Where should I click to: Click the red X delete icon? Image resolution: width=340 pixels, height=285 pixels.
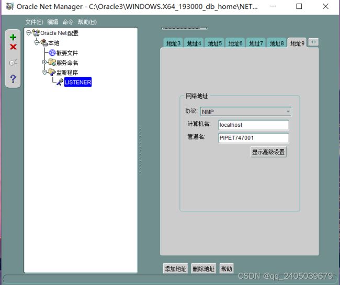pyautogui.click(x=13, y=47)
